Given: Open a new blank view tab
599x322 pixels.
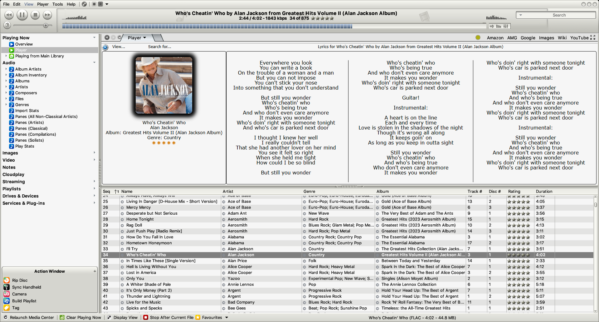Looking at the screenshot, I should [x=158, y=38].
